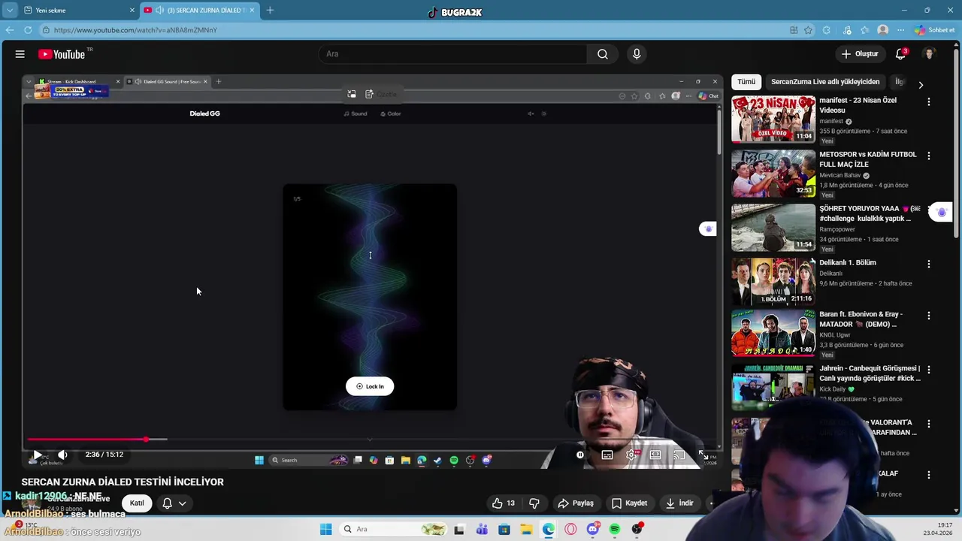Open METOSPOR vs KADİM FUTBOL thumbnail
Viewport: 962px width, 541px height.
[x=773, y=173]
